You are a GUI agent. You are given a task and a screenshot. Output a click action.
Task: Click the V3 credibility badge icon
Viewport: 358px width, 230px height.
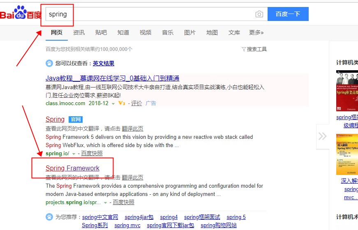point(122,103)
